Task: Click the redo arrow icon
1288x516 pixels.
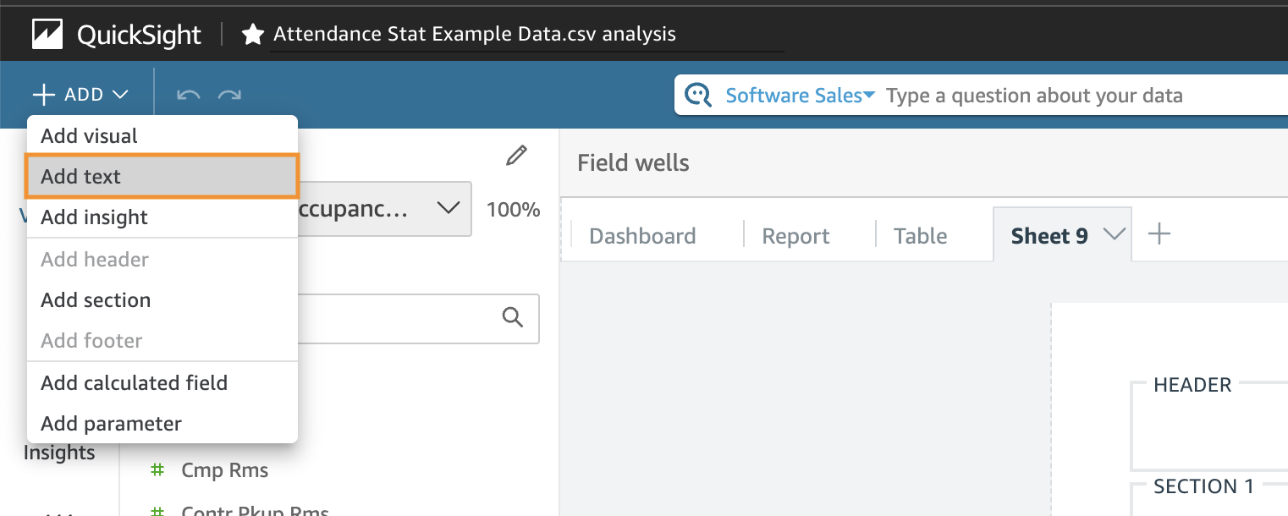Action: pos(229,95)
